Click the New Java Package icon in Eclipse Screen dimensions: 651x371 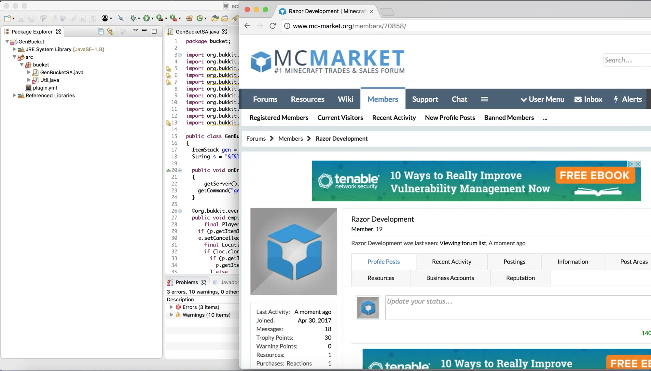click(x=189, y=18)
